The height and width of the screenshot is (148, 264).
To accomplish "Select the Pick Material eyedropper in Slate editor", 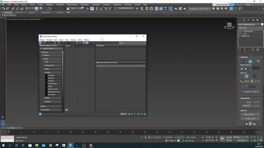I will coord(44,43).
